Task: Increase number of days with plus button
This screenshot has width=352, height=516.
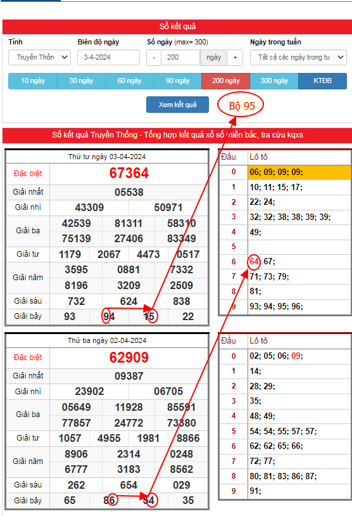Action: (x=235, y=57)
